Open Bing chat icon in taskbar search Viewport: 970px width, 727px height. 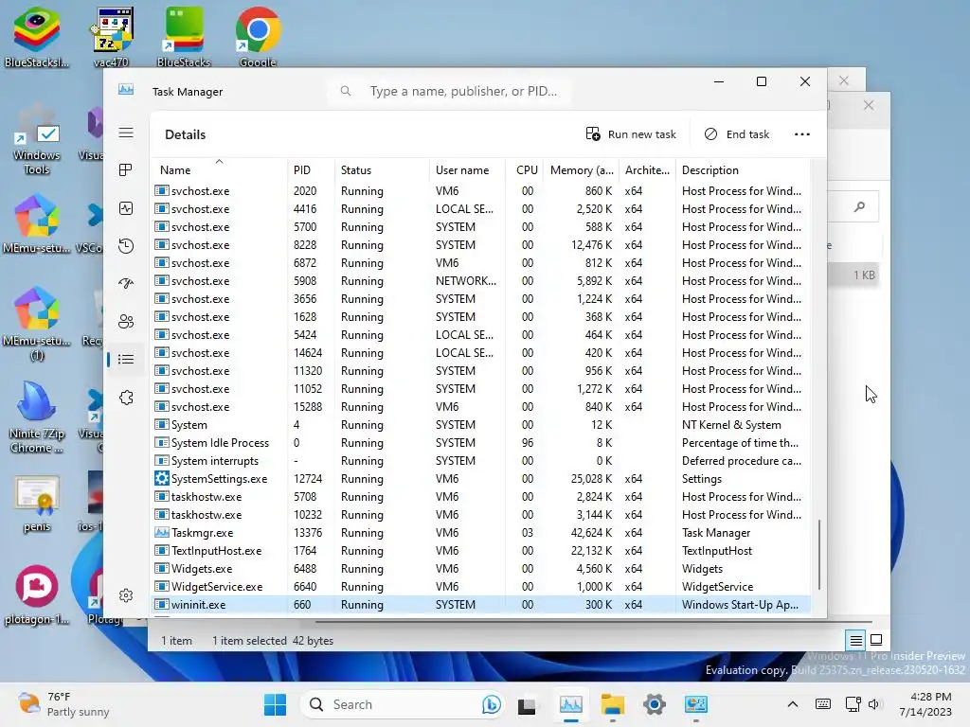pos(492,704)
